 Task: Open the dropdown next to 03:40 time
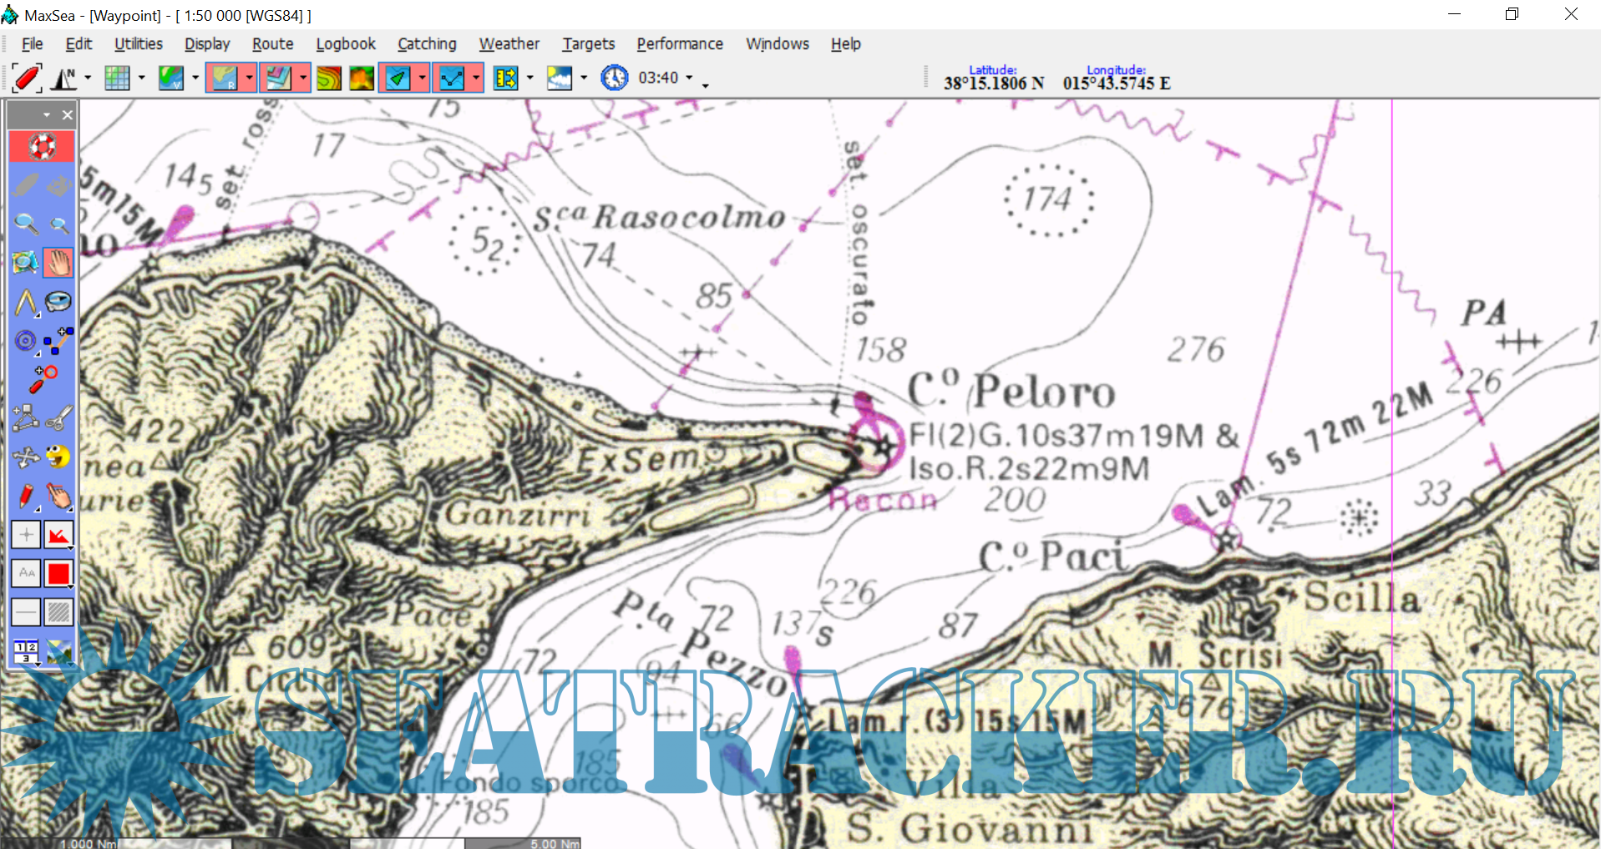click(x=689, y=78)
